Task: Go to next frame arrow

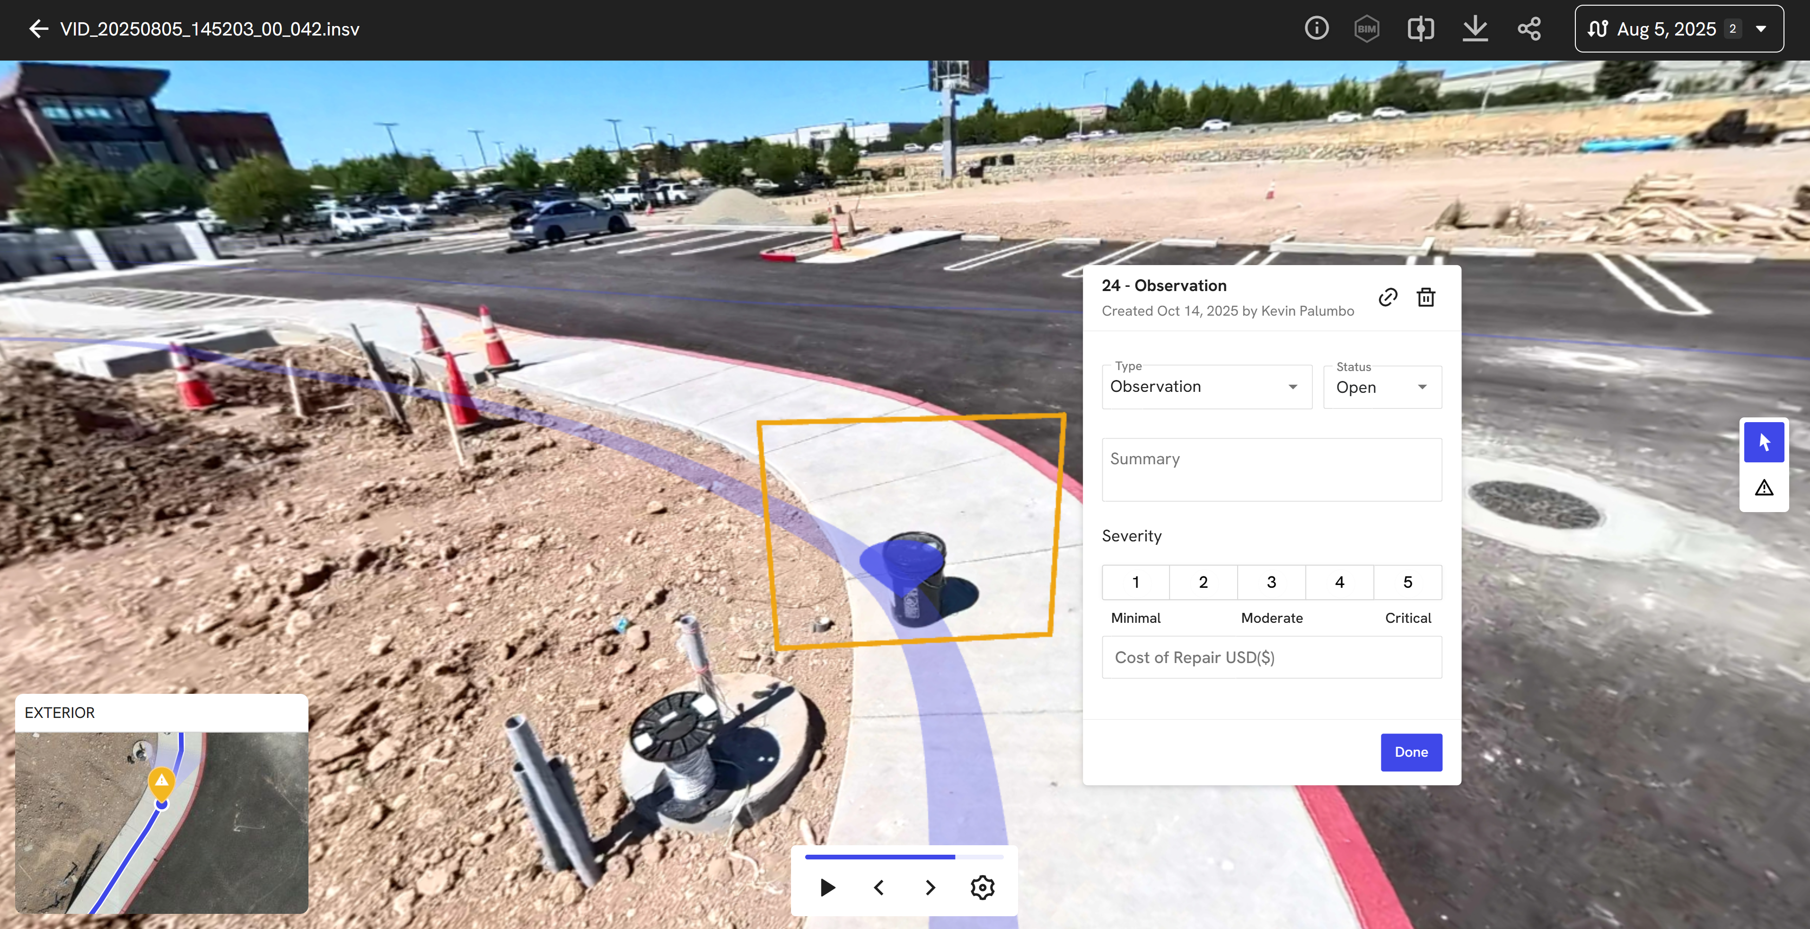Action: click(930, 887)
